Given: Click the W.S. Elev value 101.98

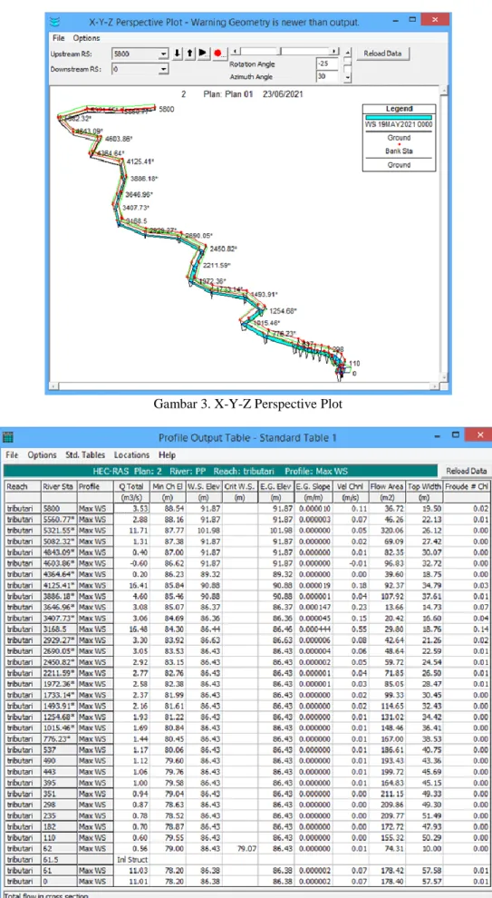Looking at the screenshot, I should coord(203,531).
